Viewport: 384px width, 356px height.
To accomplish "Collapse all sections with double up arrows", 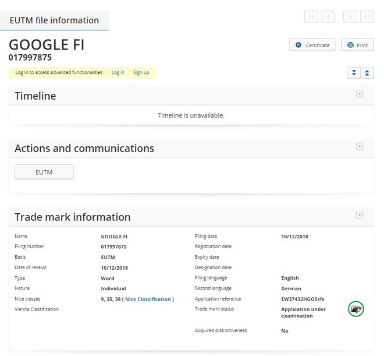I will pos(367,73).
